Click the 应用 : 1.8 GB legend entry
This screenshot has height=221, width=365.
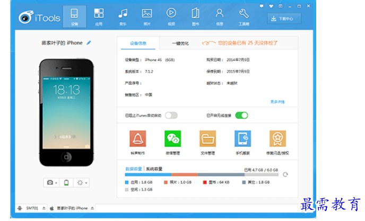[x=139, y=182]
